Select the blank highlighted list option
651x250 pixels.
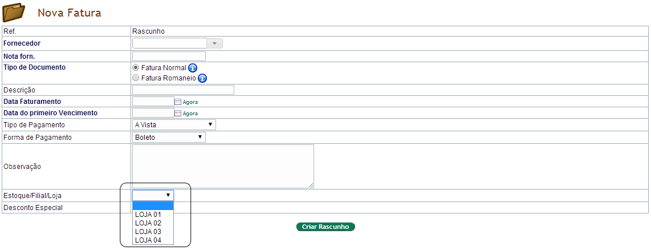point(153,206)
